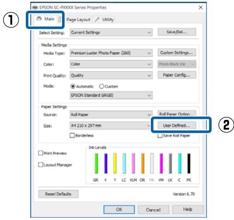
Task: Select the Custom mode radio button
Action: (x=102, y=86)
